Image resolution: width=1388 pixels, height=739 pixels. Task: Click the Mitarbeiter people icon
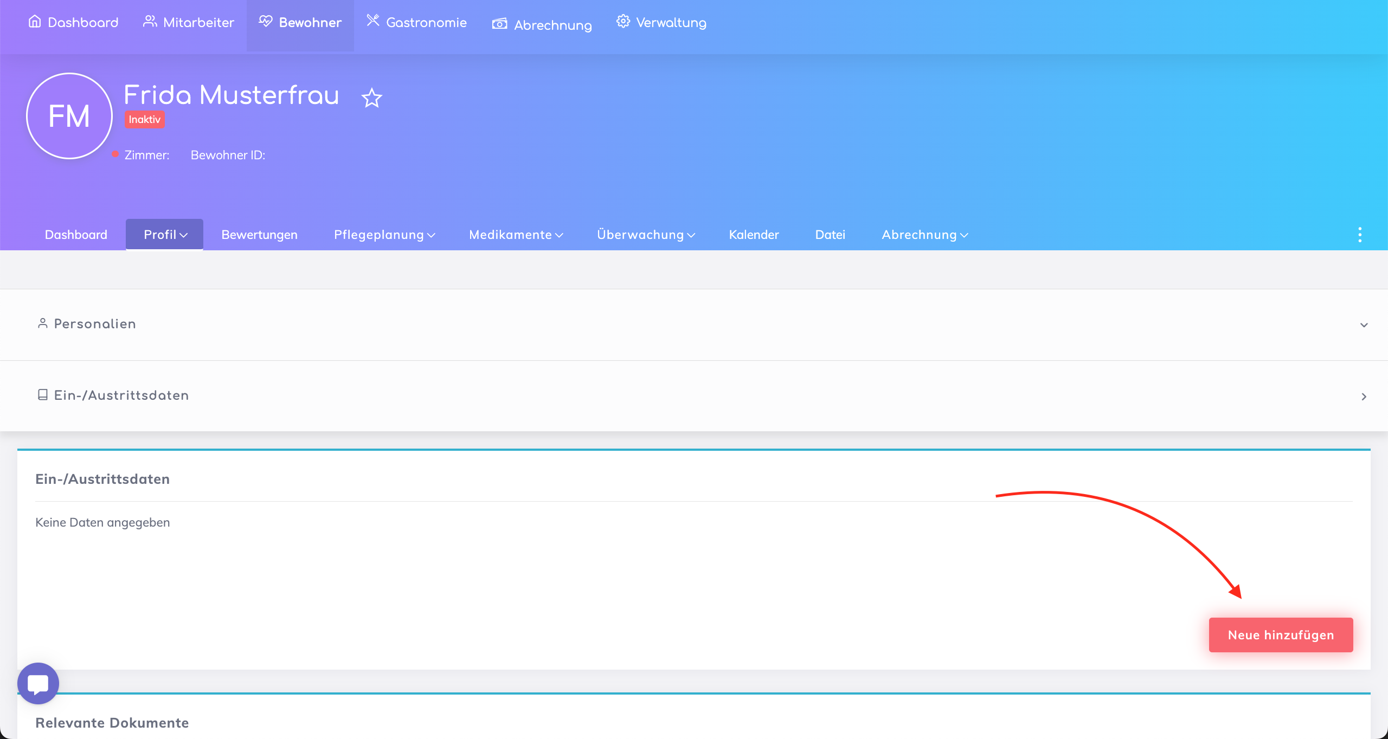point(150,22)
